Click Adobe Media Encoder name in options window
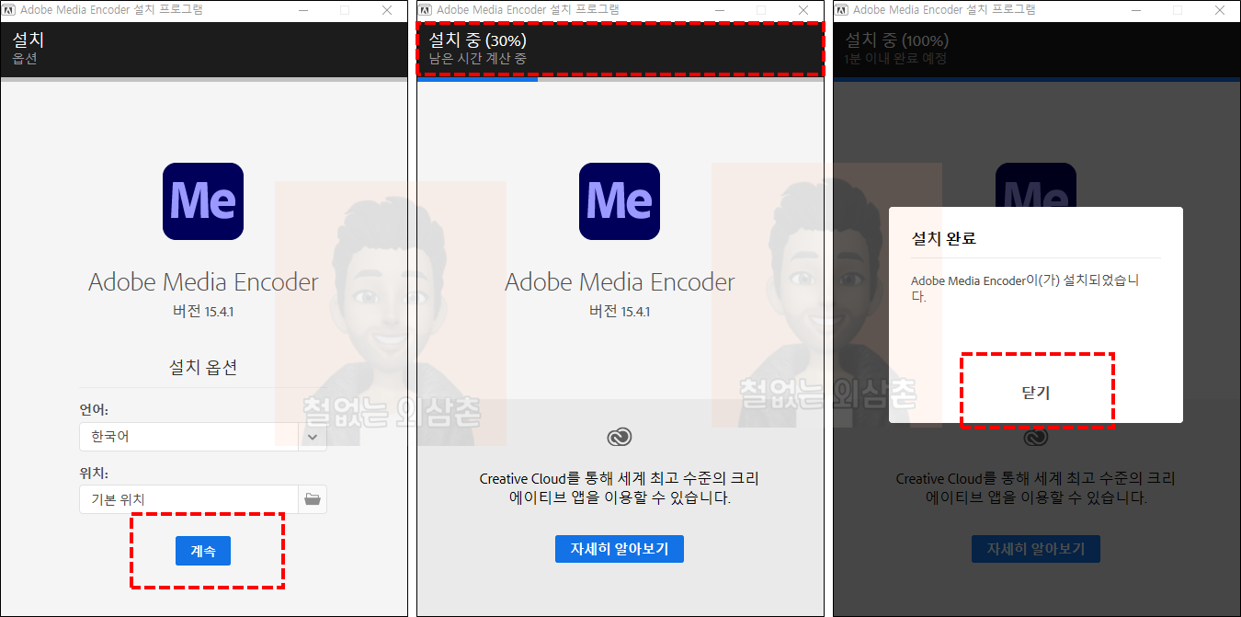Image resolution: width=1241 pixels, height=617 pixels. (203, 282)
